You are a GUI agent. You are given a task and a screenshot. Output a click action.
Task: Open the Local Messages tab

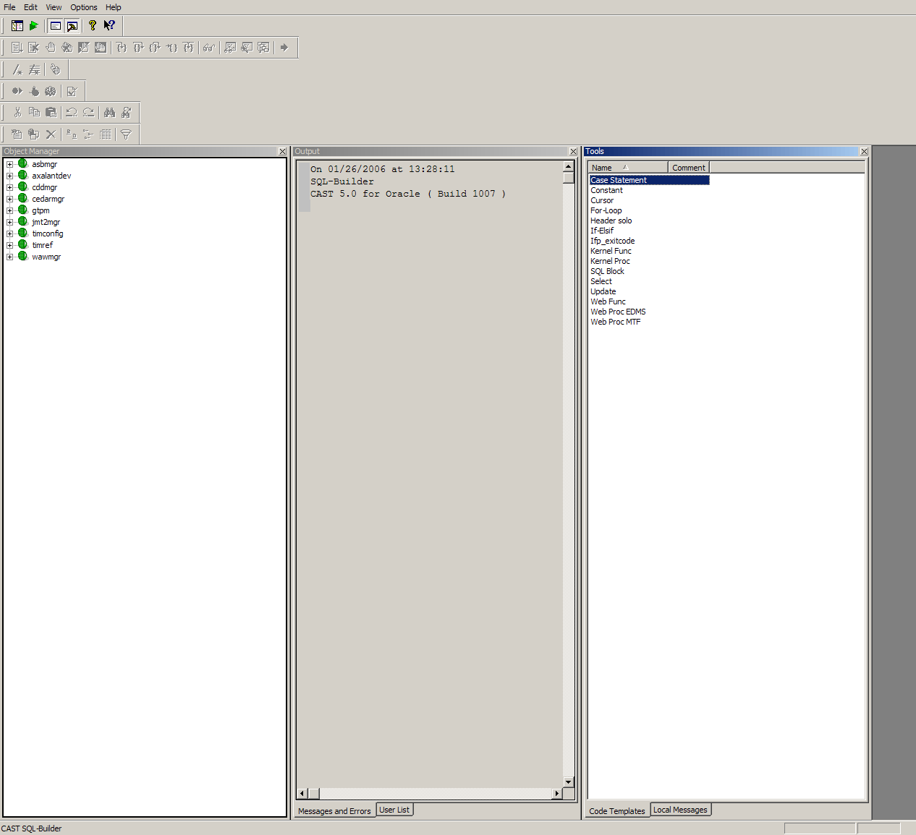(680, 810)
